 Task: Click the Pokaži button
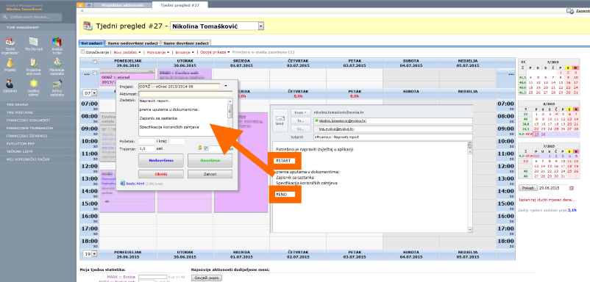pos(527,188)
